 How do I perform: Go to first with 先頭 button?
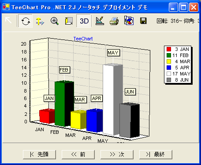[x=39, y=154]
